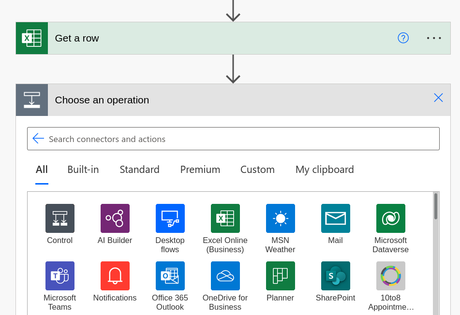Open the Notifications connector
The image size is (460, 315).
[x=115, y=276]
